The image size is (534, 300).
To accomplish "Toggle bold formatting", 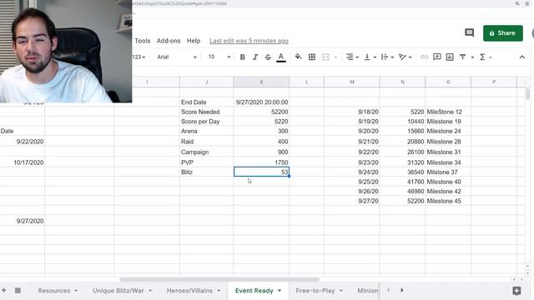I will click(243, 57).
